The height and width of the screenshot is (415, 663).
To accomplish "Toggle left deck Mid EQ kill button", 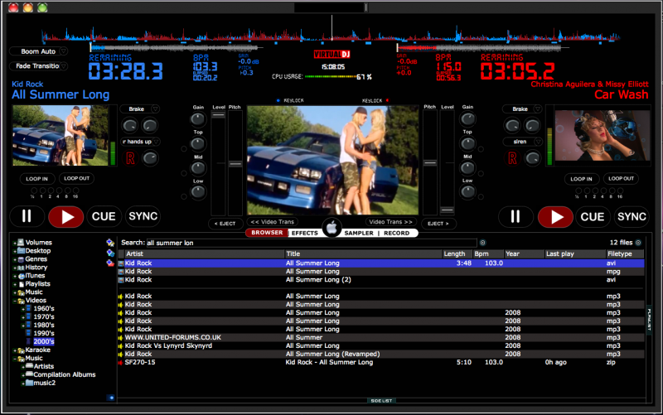I will coord(184,173).
